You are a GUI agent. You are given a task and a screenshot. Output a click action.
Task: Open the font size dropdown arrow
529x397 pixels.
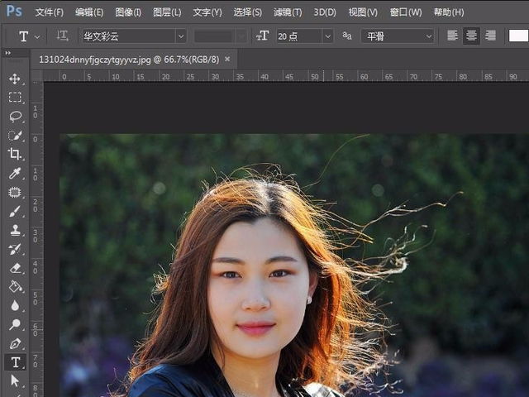pyautogui.click(x=327, y=36)
